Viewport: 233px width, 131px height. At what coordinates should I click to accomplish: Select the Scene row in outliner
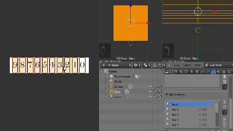[x=111, y=71]
